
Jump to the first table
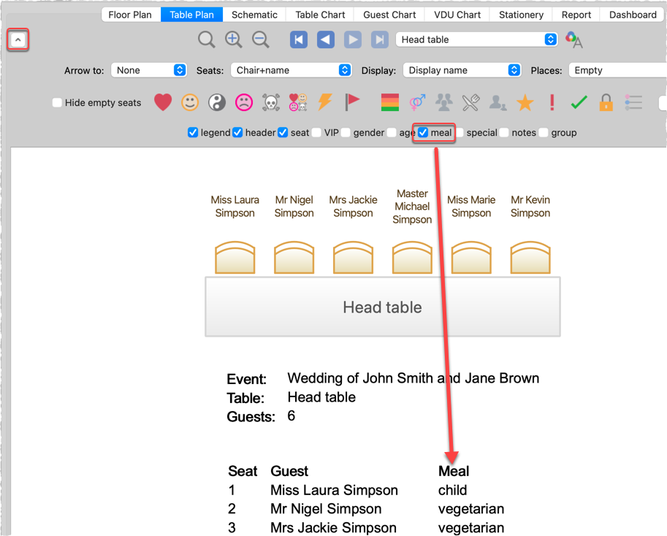pyautogui.click(x=299, y=40)
